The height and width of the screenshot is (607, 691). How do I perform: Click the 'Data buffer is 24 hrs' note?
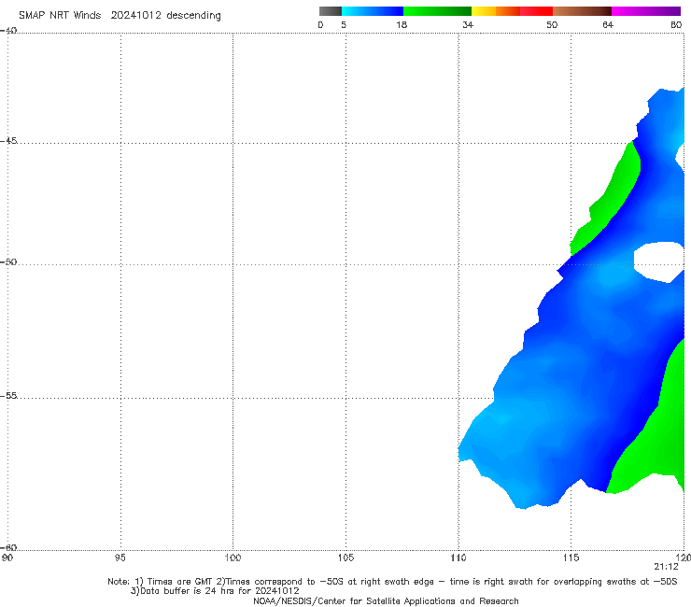215,591
